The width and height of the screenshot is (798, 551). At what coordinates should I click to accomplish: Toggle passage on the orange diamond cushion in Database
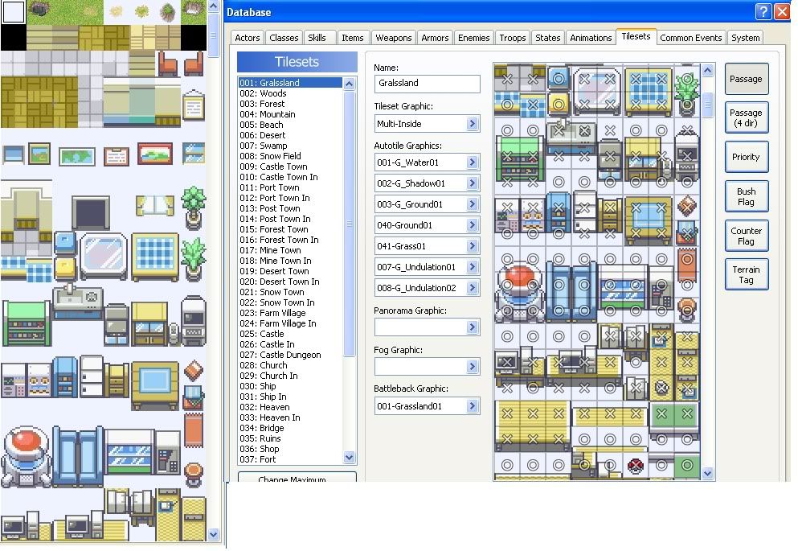[687, 208]
